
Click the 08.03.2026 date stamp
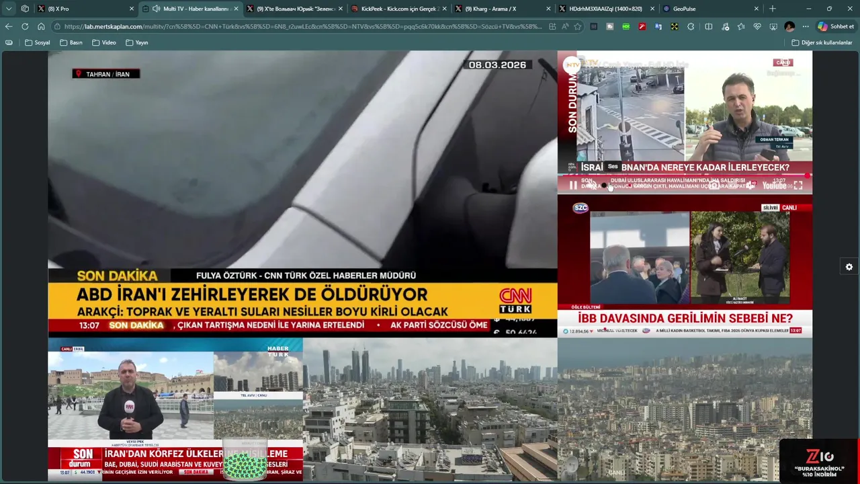pos(497,65)
